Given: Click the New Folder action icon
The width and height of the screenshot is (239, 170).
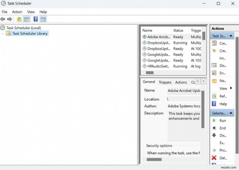Looking at the screenshot, I should pyautogui.click(x=214, y=81).
